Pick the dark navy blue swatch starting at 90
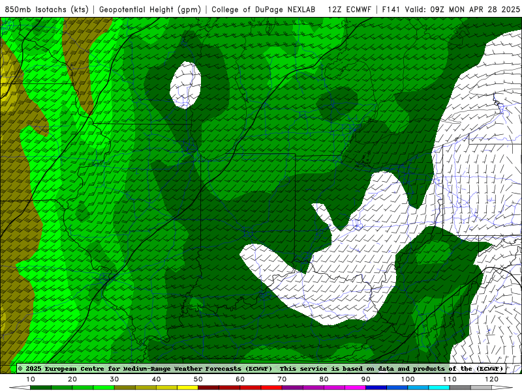This screenshot has height=391, width=522. pos(376,388)
